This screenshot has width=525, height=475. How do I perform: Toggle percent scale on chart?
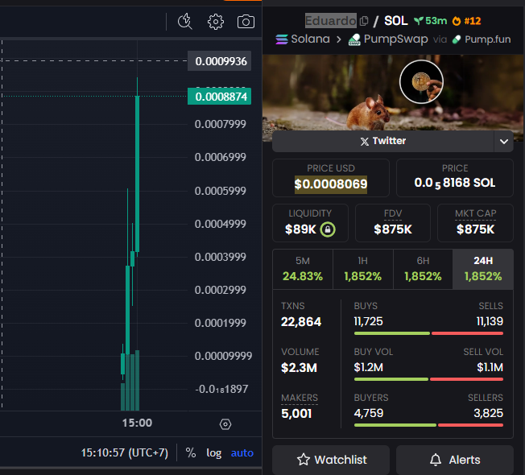pos(191,453)
